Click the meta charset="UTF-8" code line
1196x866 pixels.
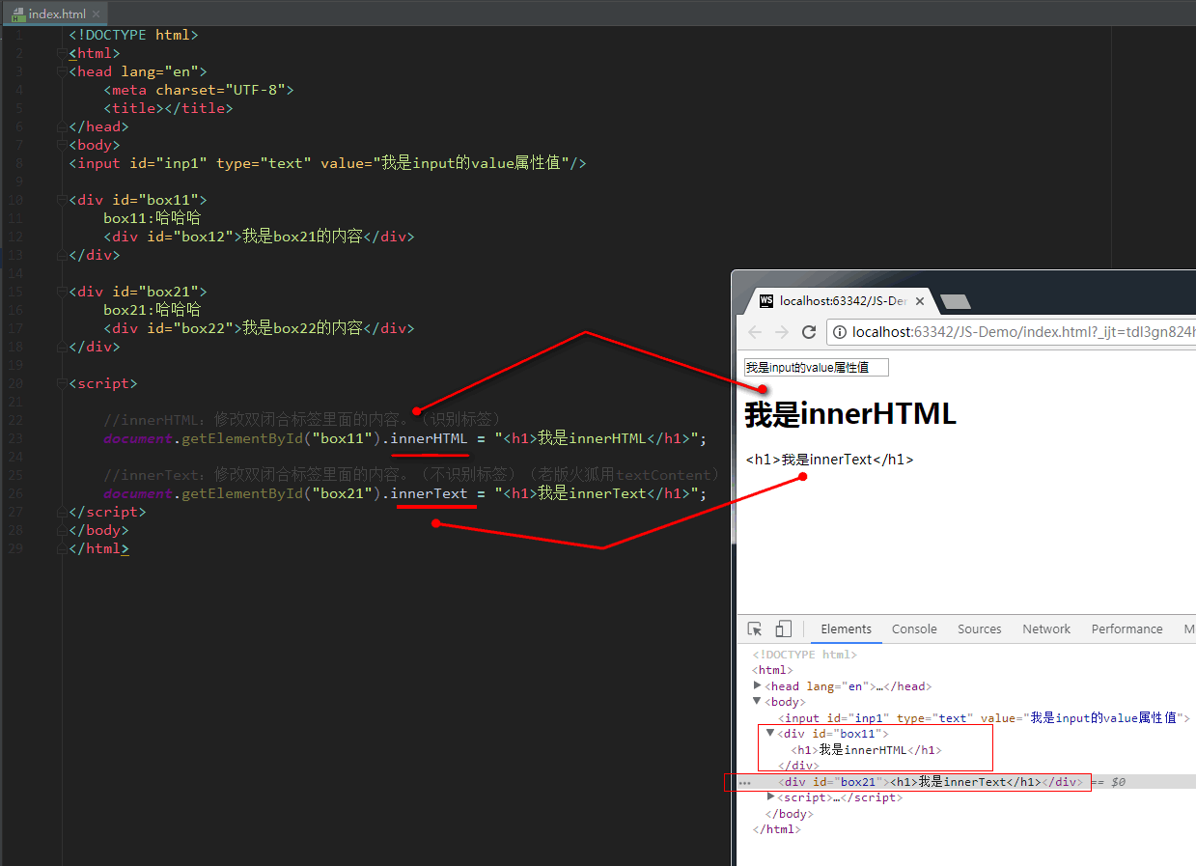point(198,90)
